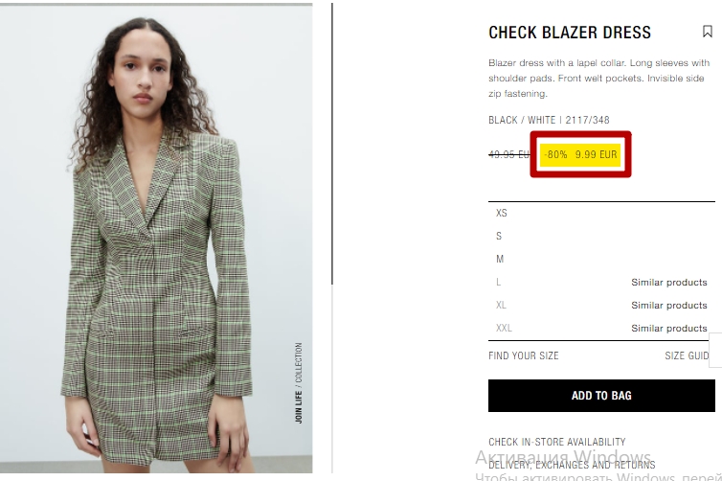The image size is (722, 481).
Task: Expand DELIVERY, EXCHANGES AND RETURNS section
Action: tap(572, 465)
